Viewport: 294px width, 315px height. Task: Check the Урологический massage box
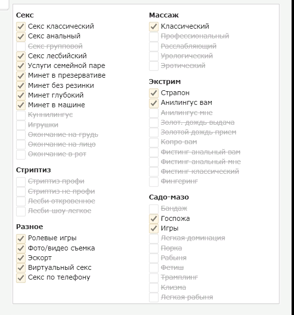(154, 56)
